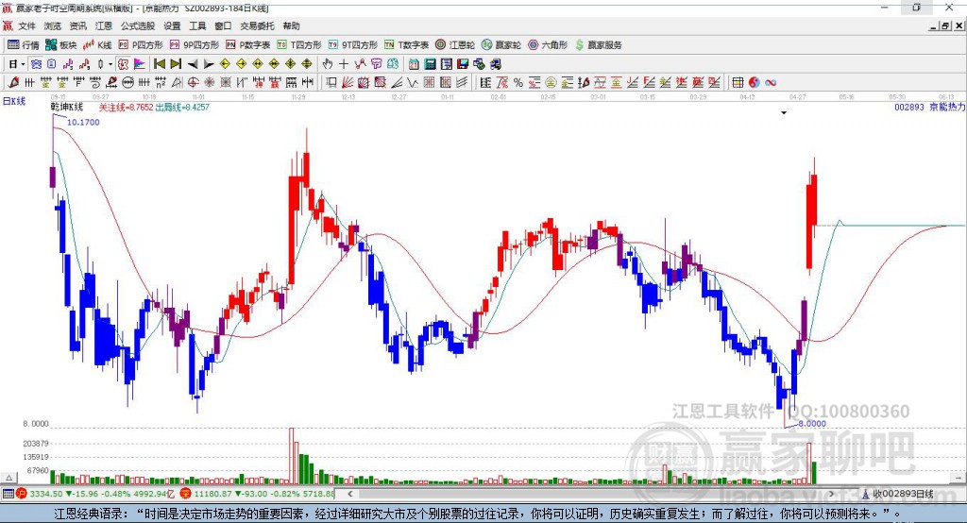The image size is (967, 523).
Task: Toggle the percent % line tool
Action: click(x=518, y=83)
